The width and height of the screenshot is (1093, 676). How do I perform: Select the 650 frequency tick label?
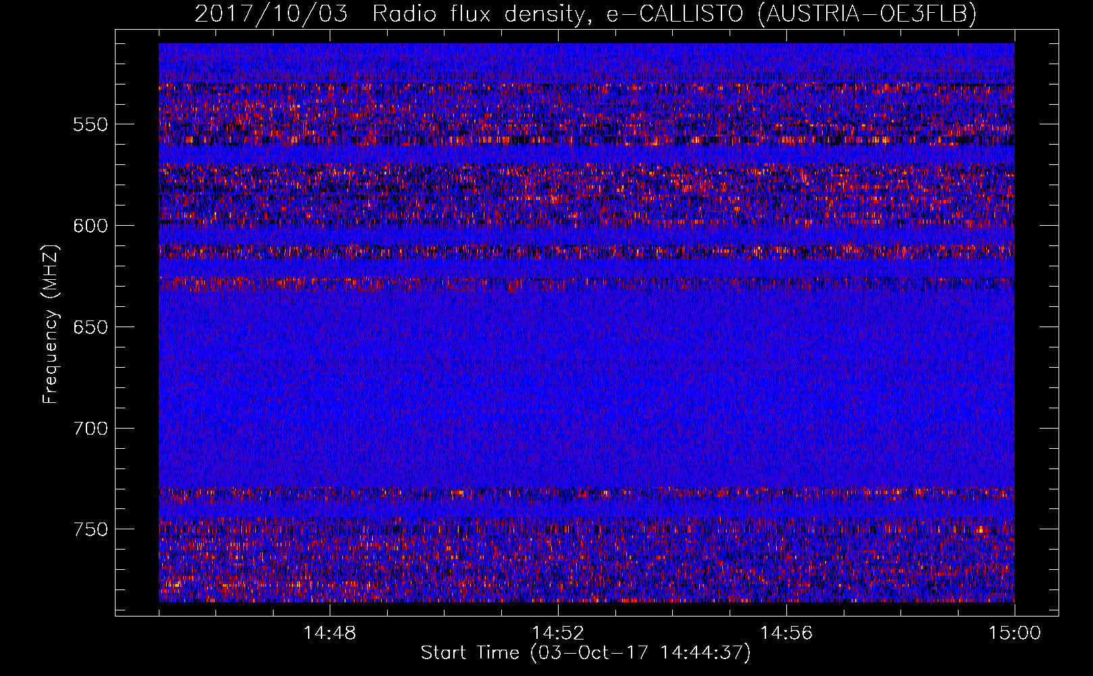(91, 327)
